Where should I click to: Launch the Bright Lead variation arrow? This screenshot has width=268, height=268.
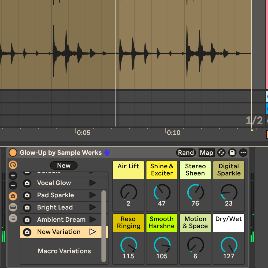coord(92,207)
